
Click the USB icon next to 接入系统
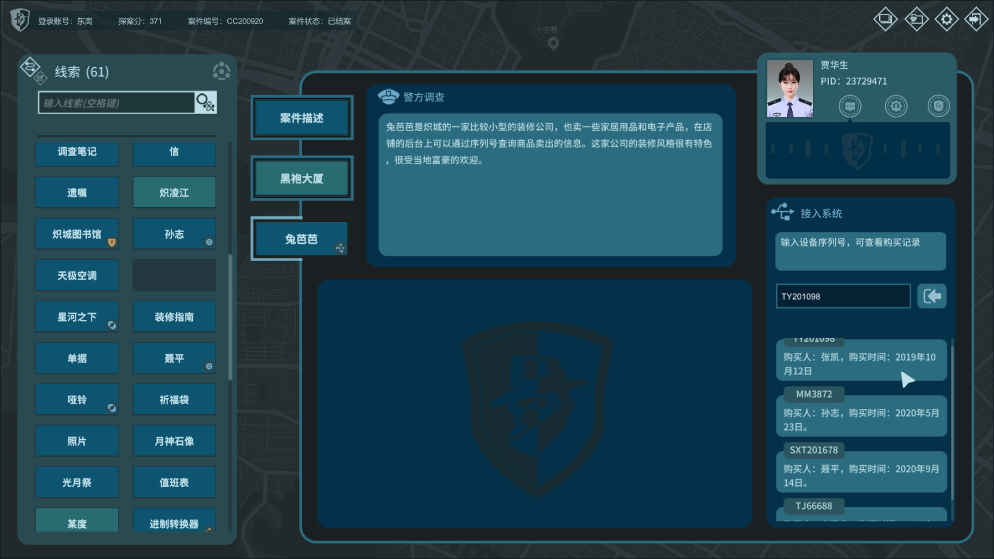point(782,212)
